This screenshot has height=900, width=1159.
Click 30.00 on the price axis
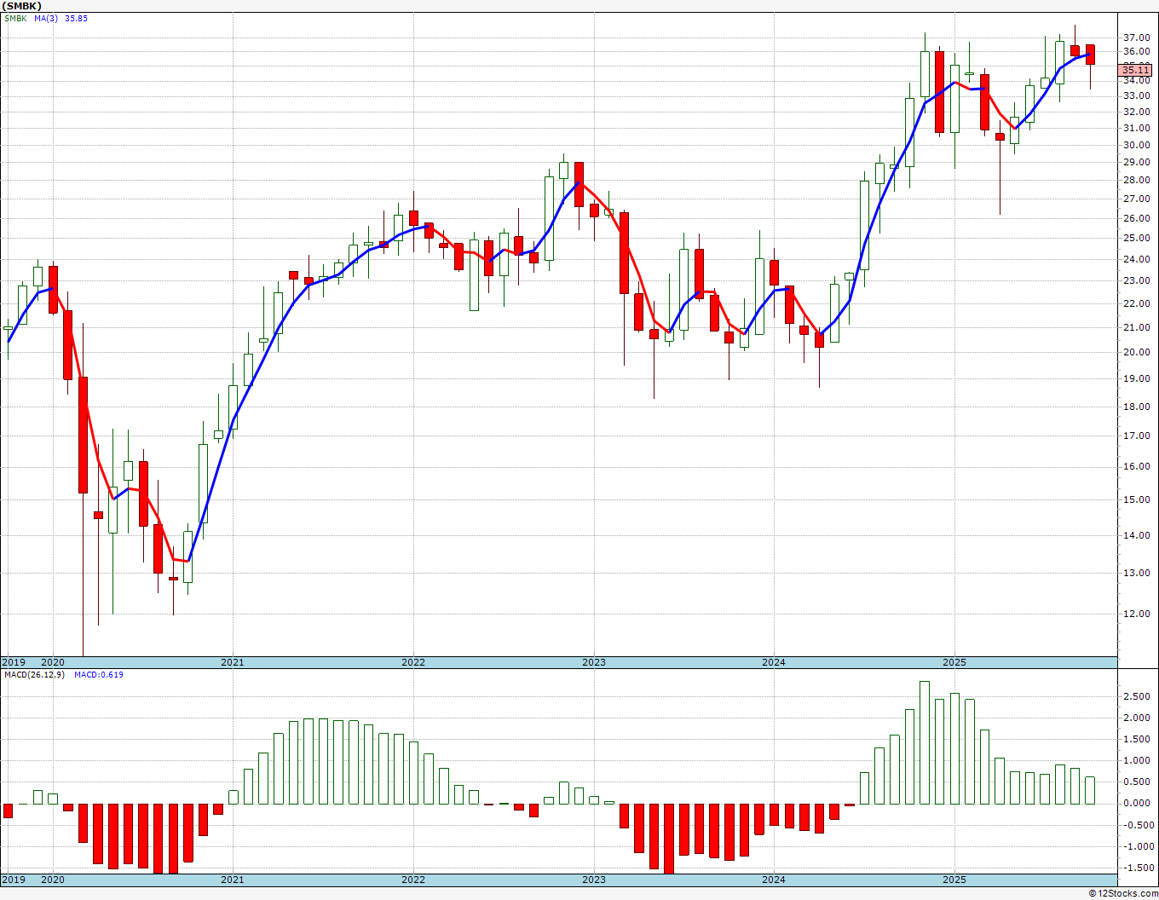[x=1137, y=145]
